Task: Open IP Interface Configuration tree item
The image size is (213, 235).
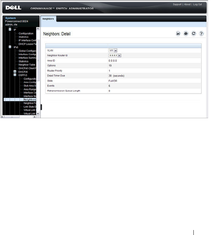Action: coord(27,40)
